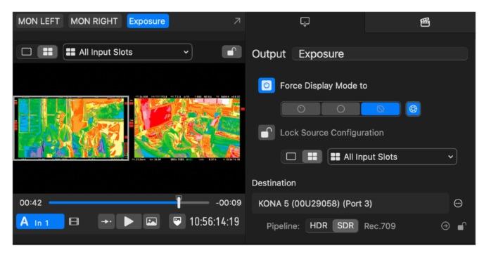Toggle the viewer unlock icon
Viewport: 484px width, 255px height.
[x=231, y=52]
